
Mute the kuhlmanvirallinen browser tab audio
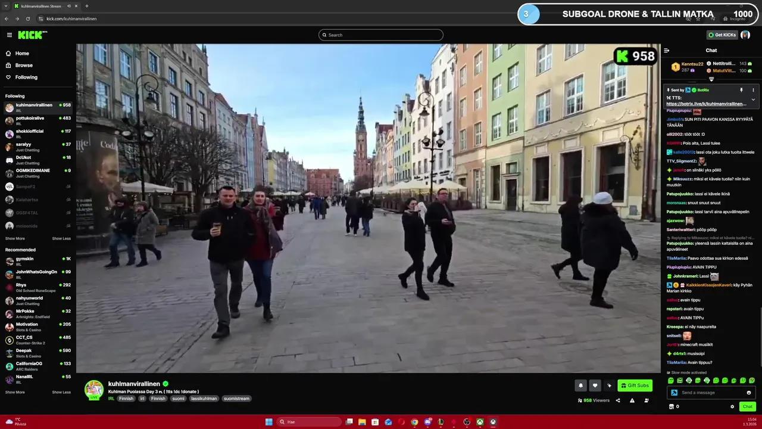pyautogui.click(x=68, y=6)
